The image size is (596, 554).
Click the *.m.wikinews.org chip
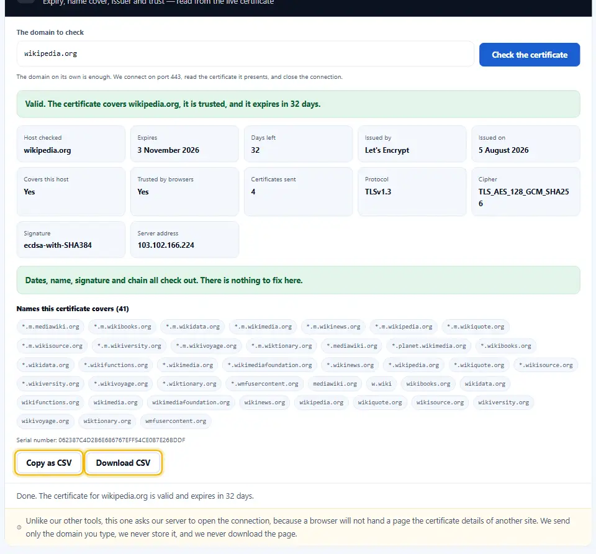click(333, 327)
